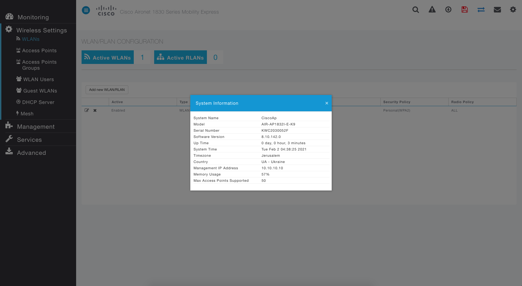
Task: Click the Monitoring dashboard icon
Action: point(9,16)
